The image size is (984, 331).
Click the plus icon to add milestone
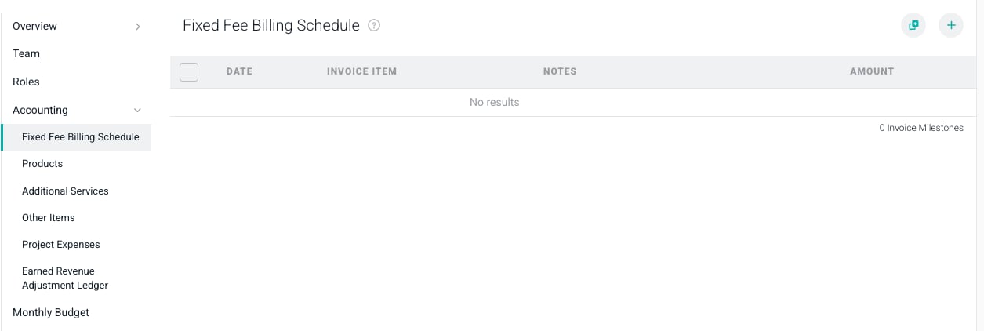coord(951,25)
